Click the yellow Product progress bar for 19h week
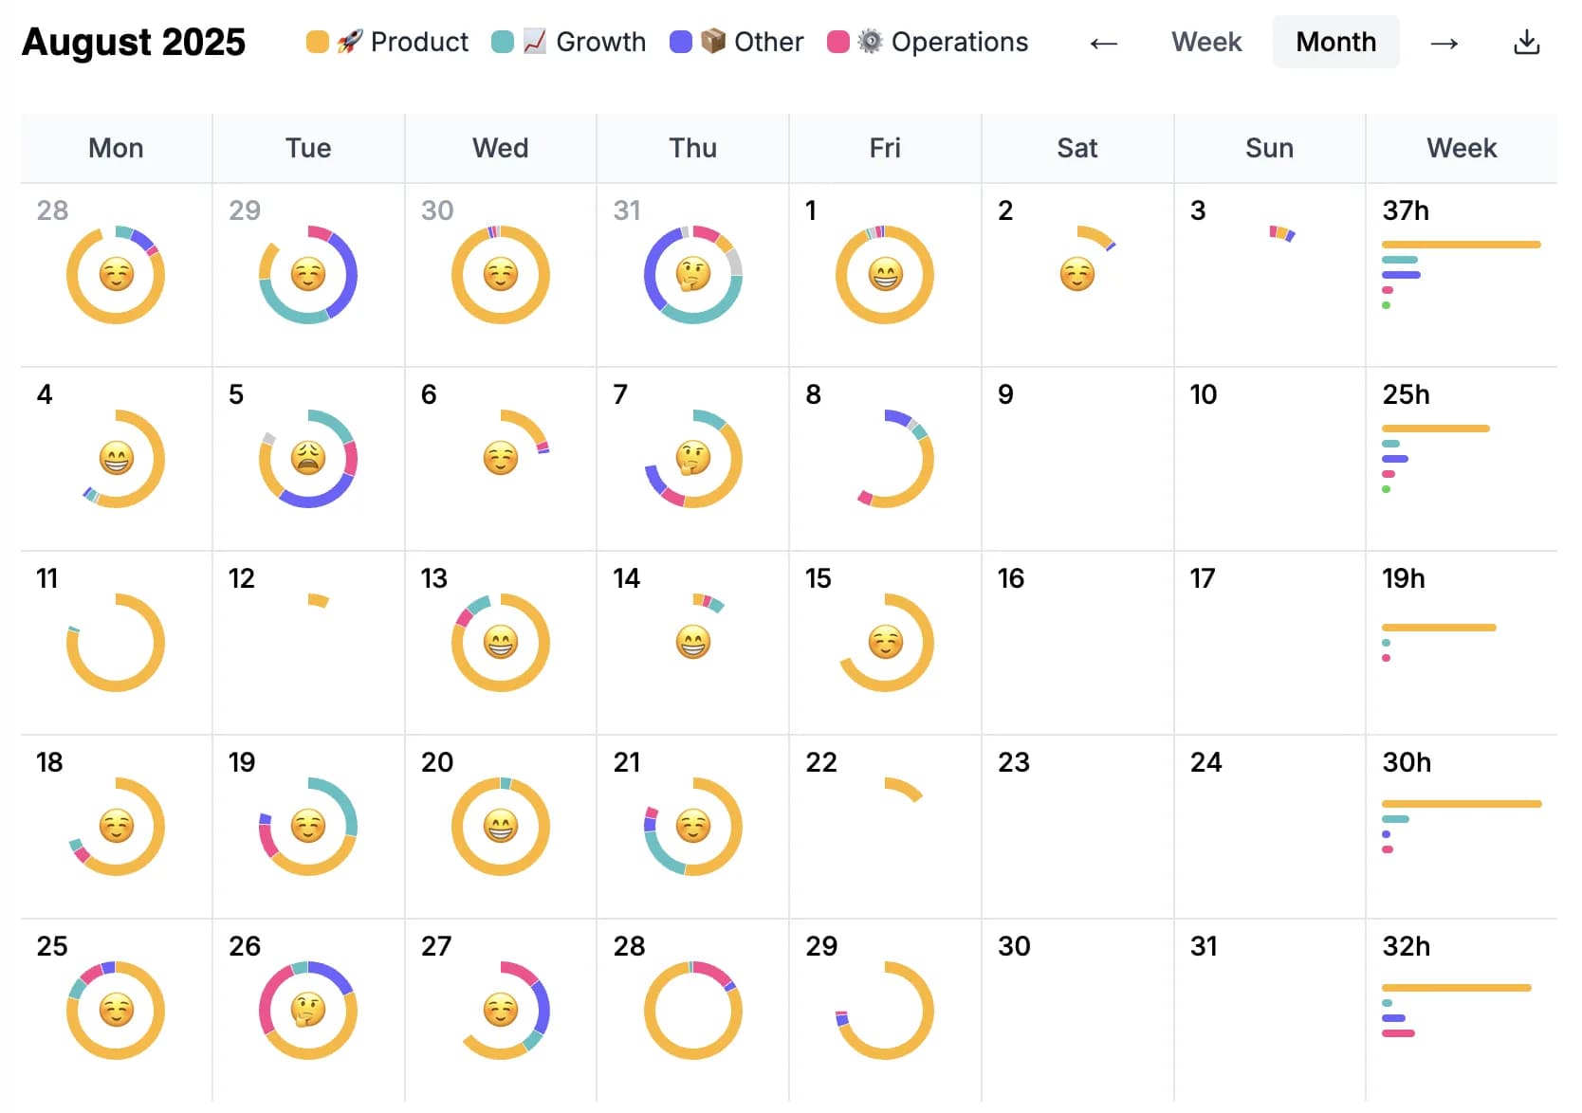1582x1113 pixels. [x=1439, y=627]
